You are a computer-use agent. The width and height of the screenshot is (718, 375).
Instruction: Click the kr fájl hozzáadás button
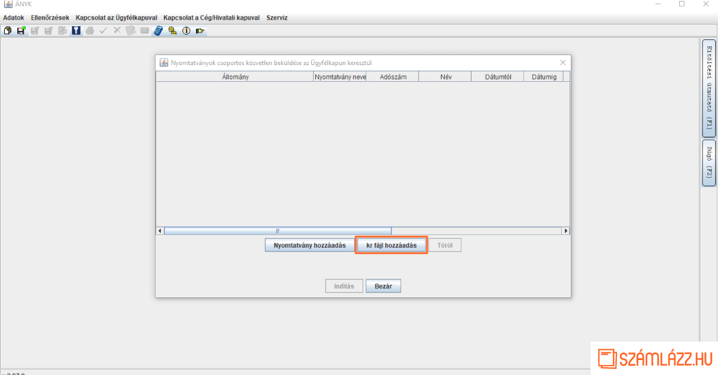click(x=391, y=245)
